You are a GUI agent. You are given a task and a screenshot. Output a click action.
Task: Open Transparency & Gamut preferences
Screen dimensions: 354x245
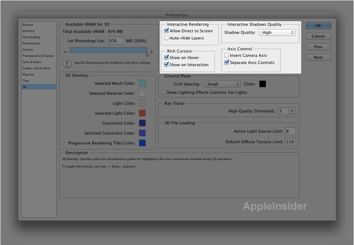point(38,56)
